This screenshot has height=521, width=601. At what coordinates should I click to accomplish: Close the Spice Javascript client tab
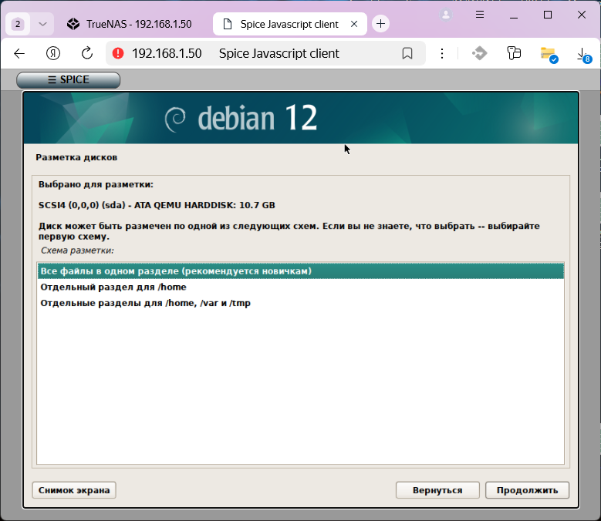(x=354, y=24)
